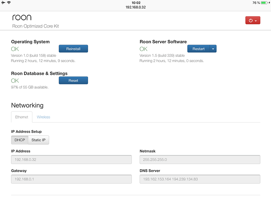Image resolution: width=271 pixels, height=203 pixels.
Task: Click '97% of 55 GB available.' text
Action: click(x=30, y=87)
